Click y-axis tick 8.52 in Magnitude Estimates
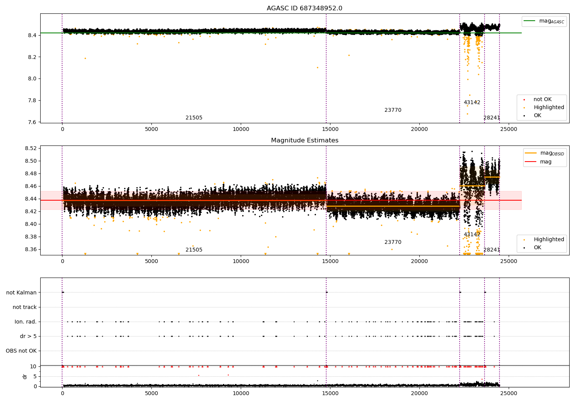Image resolution: width=575 pixels, height=402 pixels. pos(30,149)
